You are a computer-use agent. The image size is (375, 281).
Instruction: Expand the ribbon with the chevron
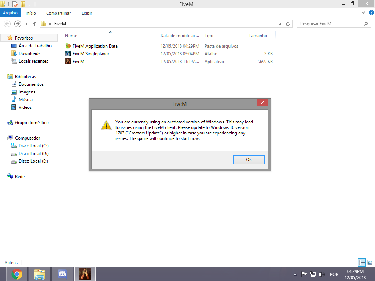point(363,13)
